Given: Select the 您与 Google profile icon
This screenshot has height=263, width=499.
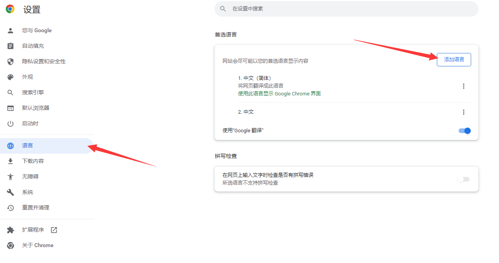Looking at the screenshot, I should (10, 30).
